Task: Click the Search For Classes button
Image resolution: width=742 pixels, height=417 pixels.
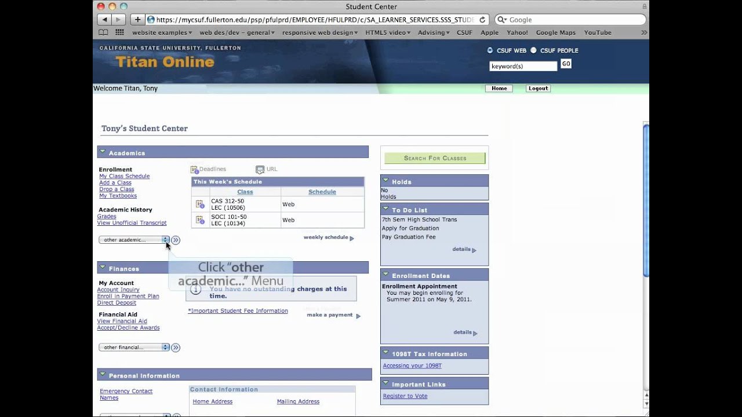Action: click(x=435, y=158)
